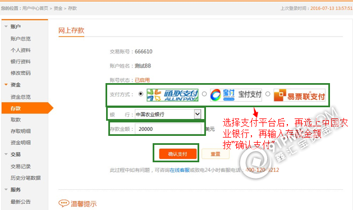Click the account name 测试BB

coord(143,66)
